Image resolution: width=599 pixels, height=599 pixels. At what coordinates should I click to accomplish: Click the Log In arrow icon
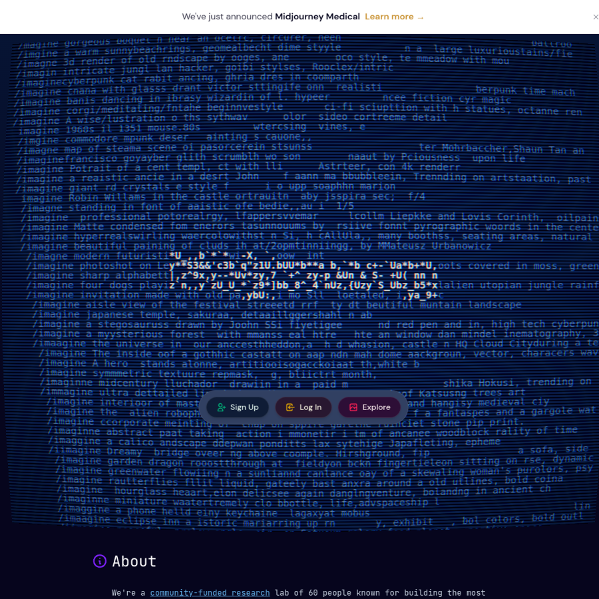(290, 407)
